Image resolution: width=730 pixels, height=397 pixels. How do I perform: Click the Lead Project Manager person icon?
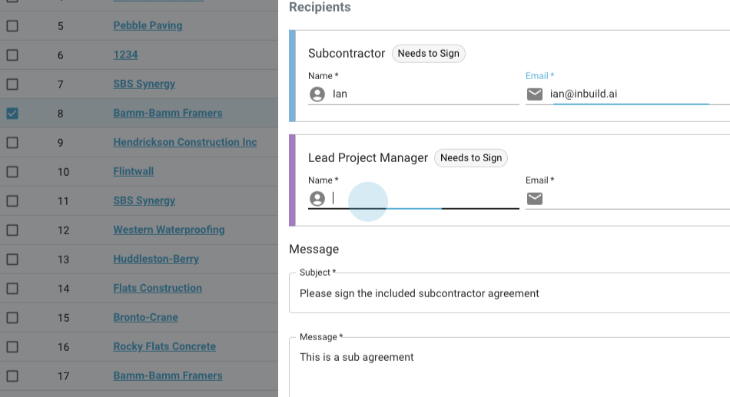click(317, 199)
